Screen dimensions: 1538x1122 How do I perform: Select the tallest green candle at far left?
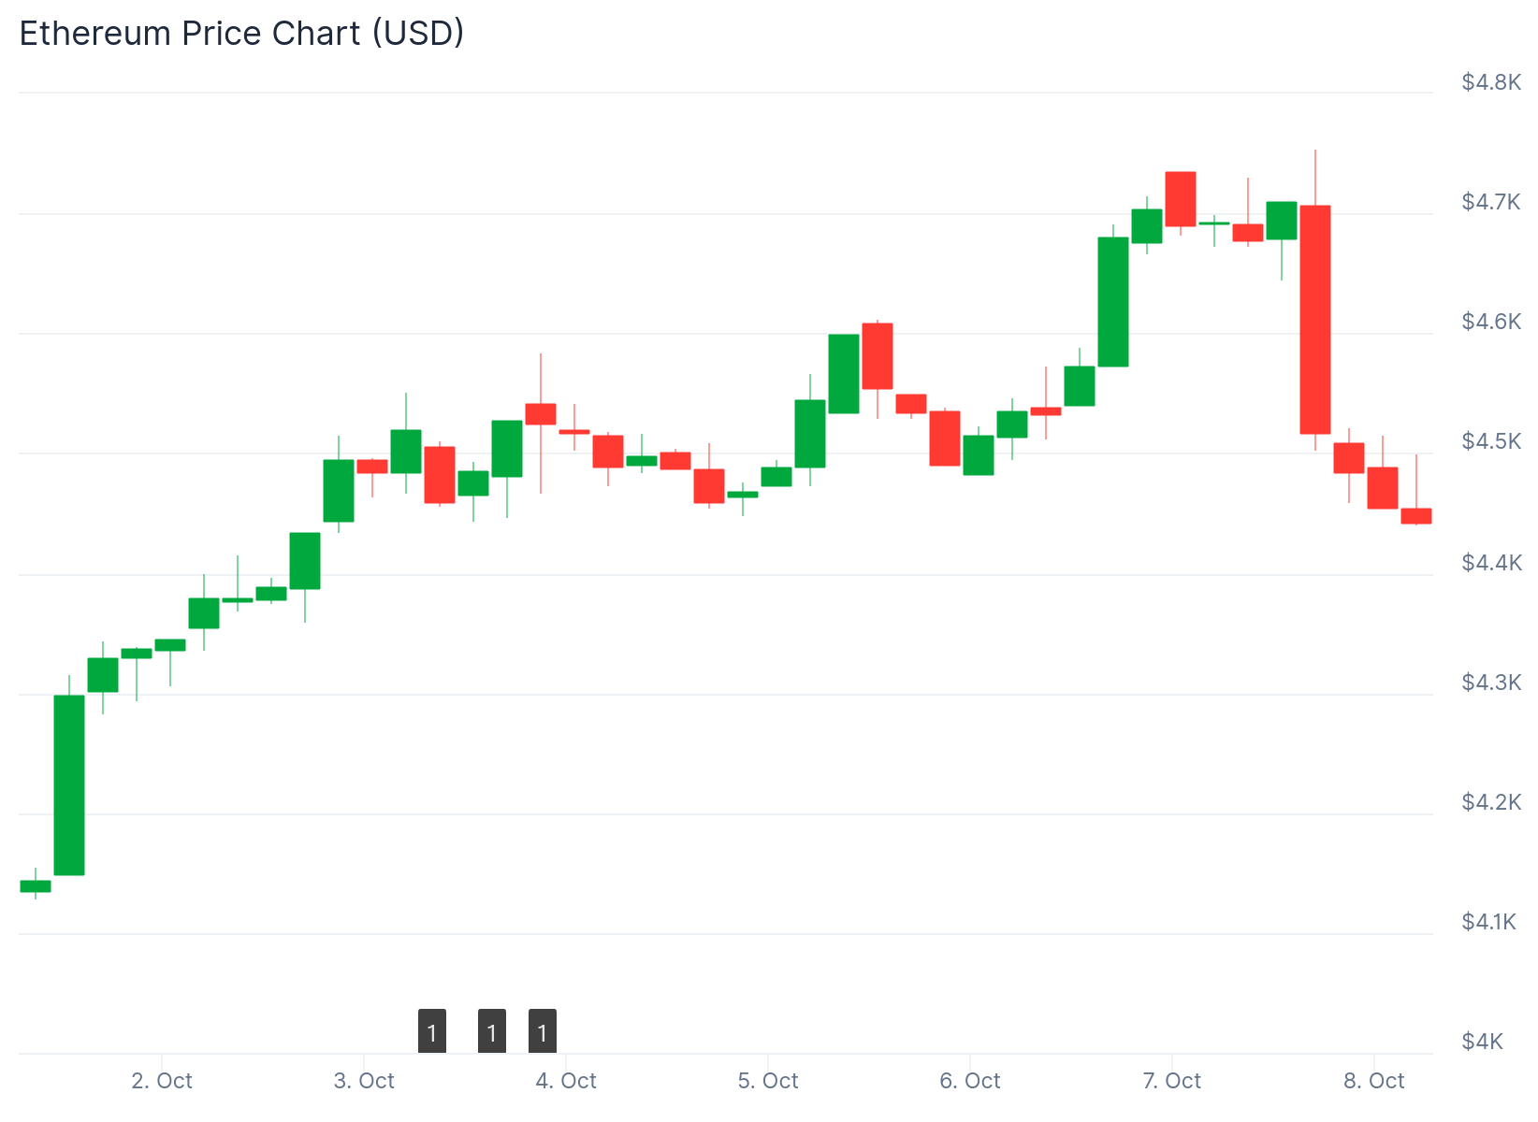pos(69,784)
